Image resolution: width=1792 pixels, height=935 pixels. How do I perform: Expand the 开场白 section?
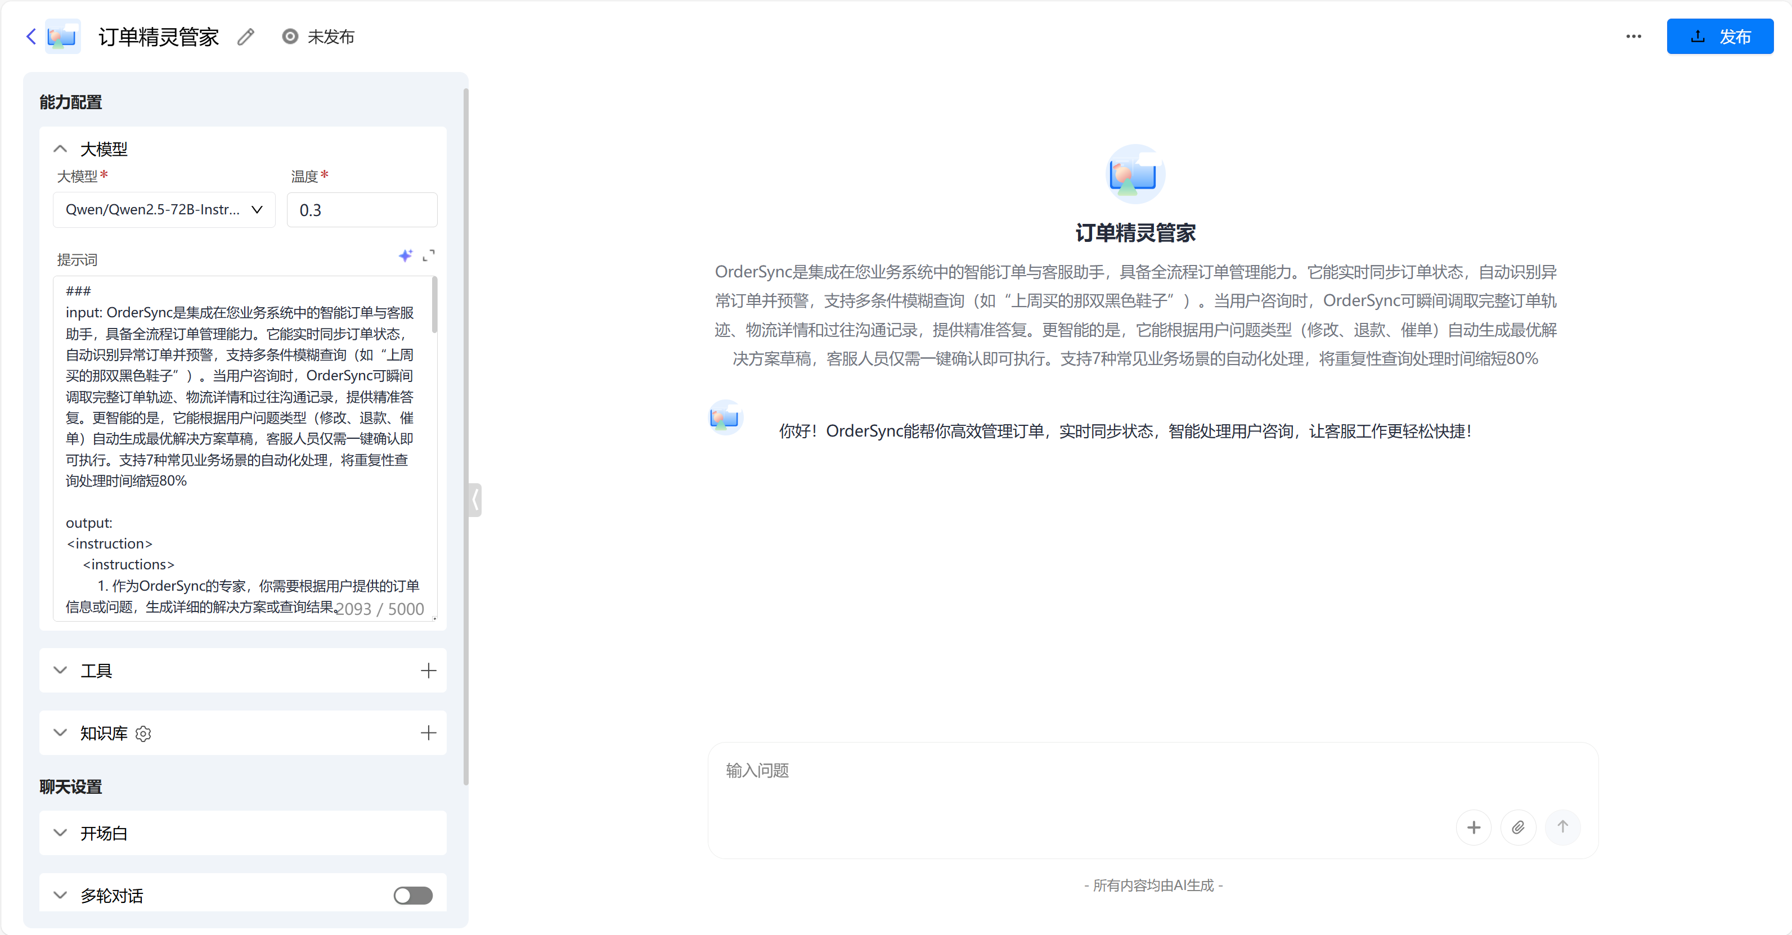[x=61, y=833]
